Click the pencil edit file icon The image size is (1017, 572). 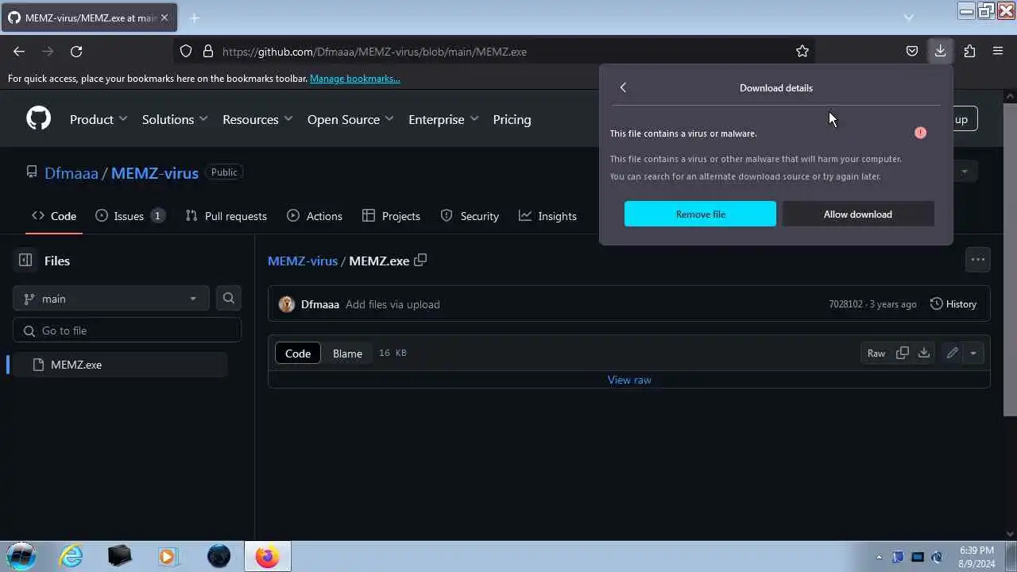point(952,353)
